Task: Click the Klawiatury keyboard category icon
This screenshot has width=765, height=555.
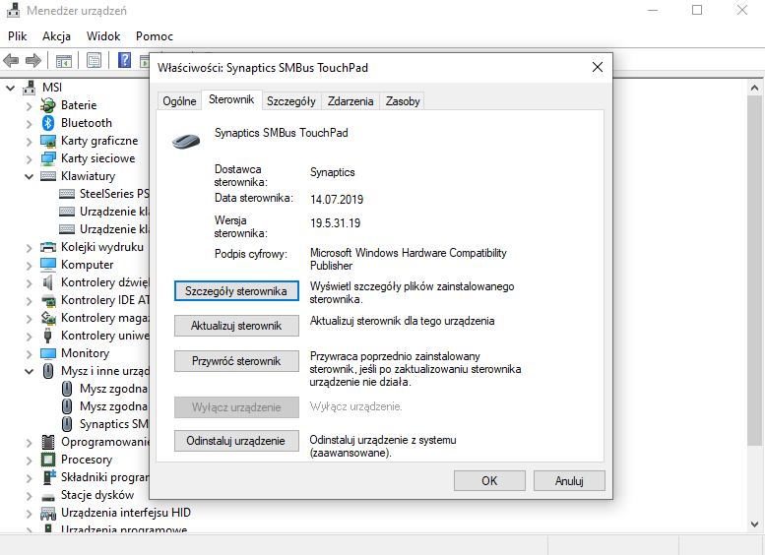Action: 48,176
